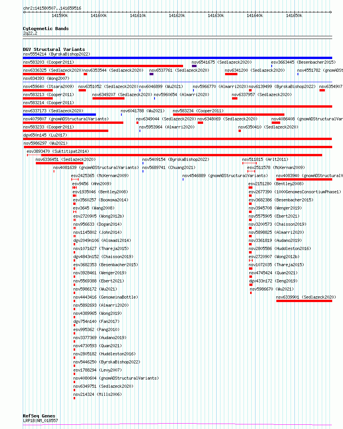
Task: Click the nsv6349207 (Sedlazeck2020) label
Action: (122, 95)
